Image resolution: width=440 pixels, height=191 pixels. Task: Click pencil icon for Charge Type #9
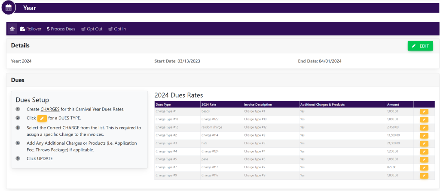424,176
